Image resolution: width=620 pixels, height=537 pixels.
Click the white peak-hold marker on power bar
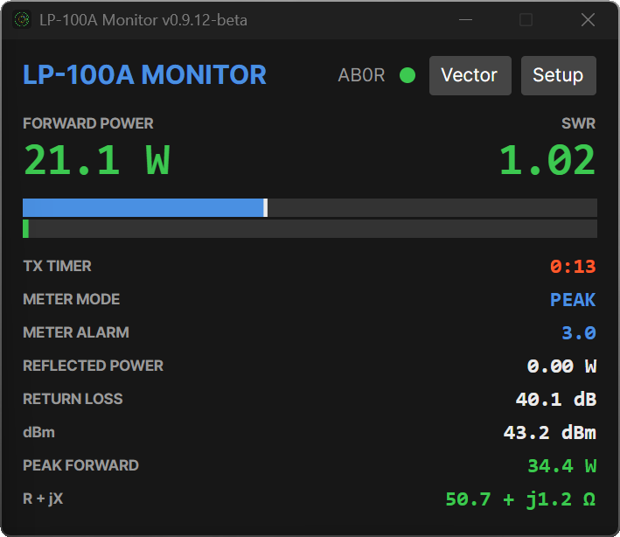pos(266,207)
